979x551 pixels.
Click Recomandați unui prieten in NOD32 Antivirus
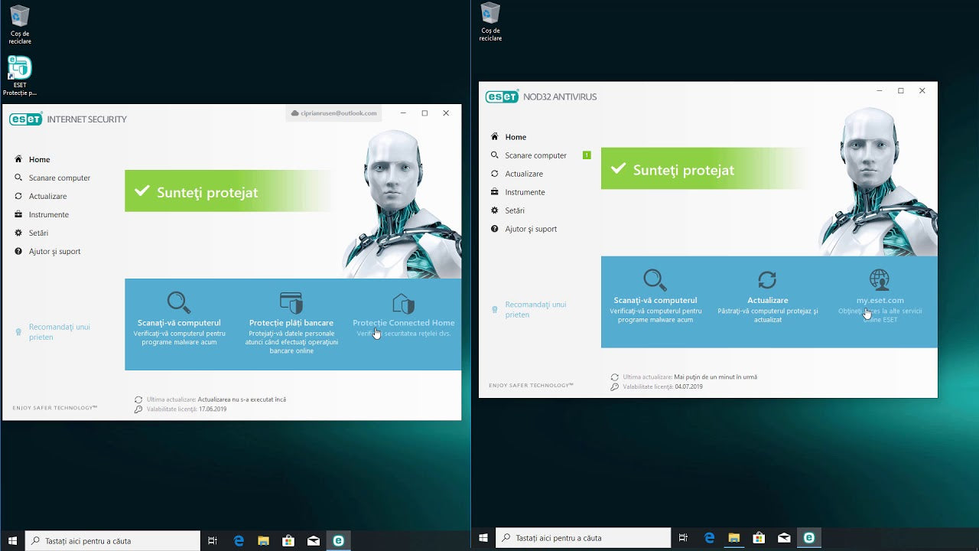pos(535,309)
